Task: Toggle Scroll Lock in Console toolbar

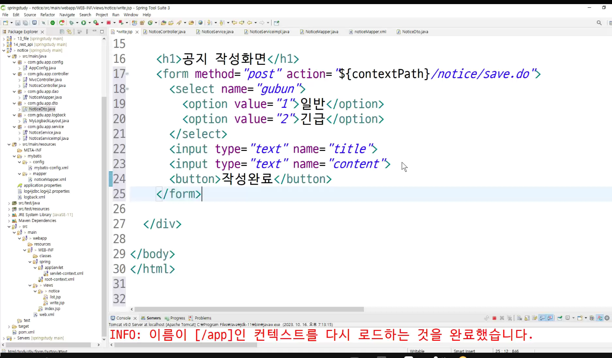Action: pos(527,318)
